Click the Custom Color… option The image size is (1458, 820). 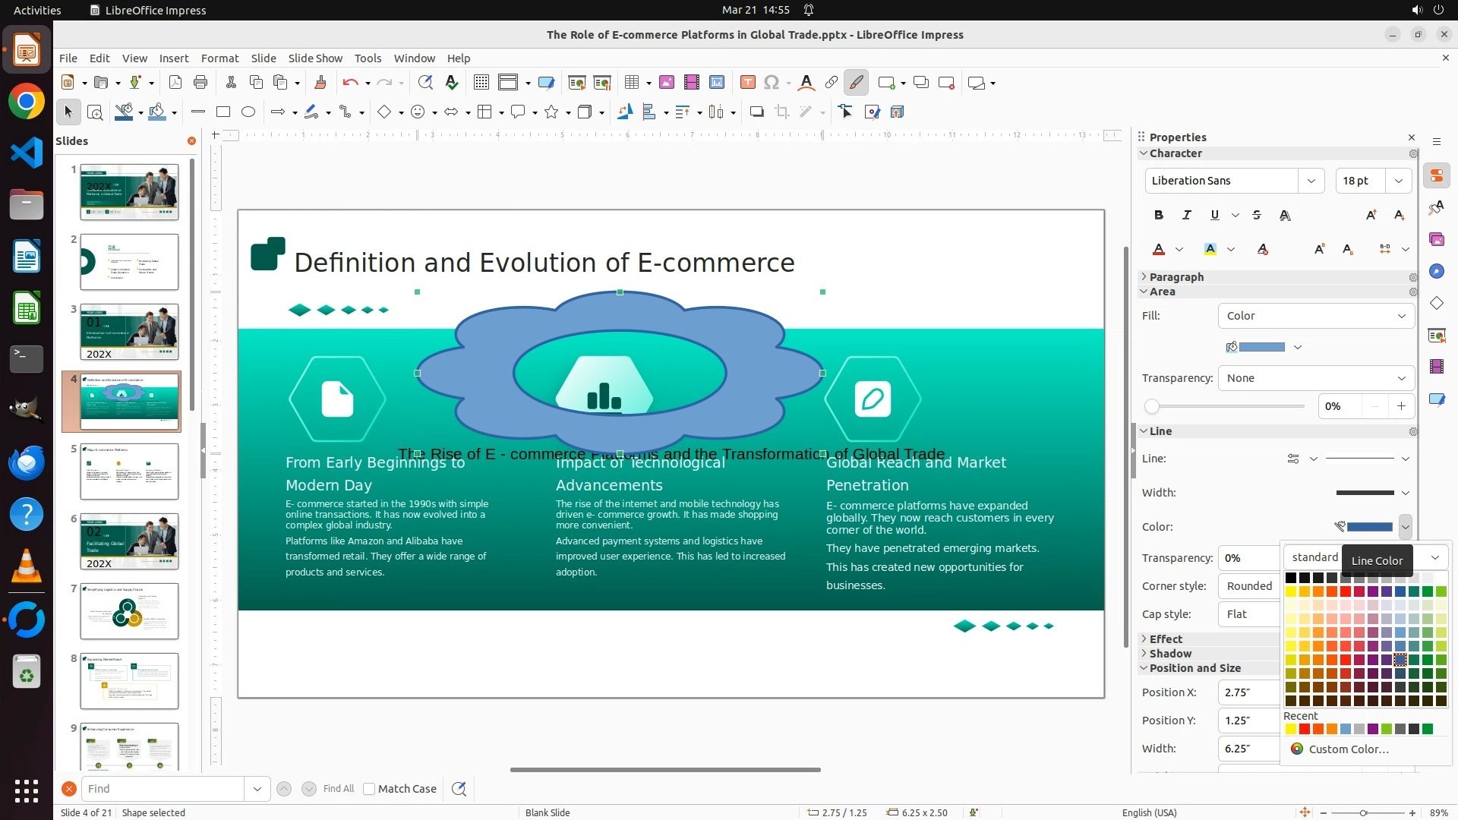tap(1349, 749)
